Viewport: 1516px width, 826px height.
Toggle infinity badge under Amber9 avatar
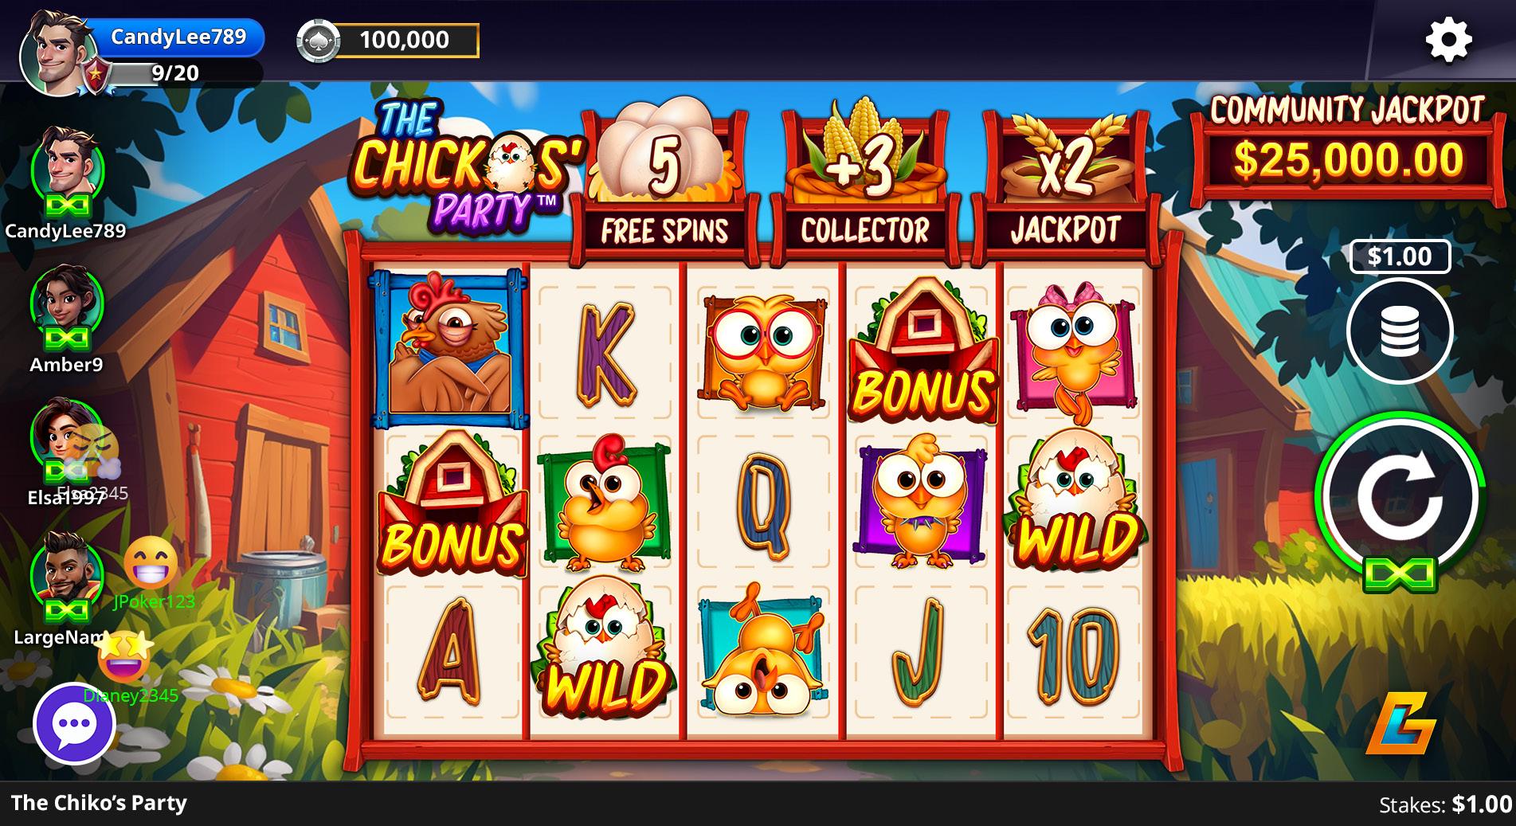point(67,339)
